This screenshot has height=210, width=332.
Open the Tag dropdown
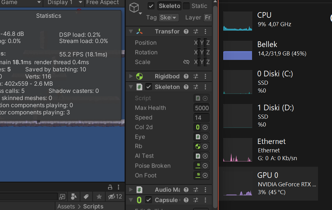[168, 17]
